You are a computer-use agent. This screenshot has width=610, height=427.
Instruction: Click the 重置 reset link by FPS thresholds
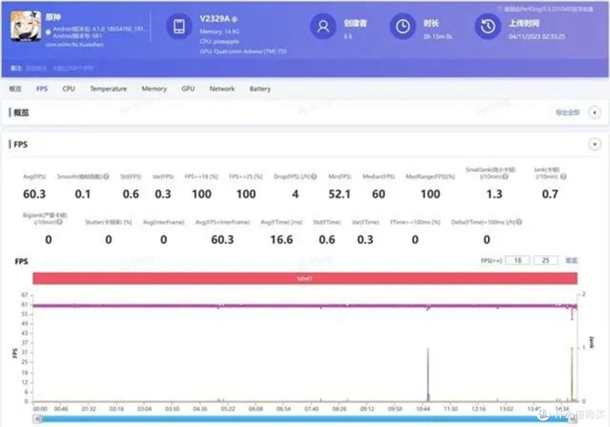[571, 260]
